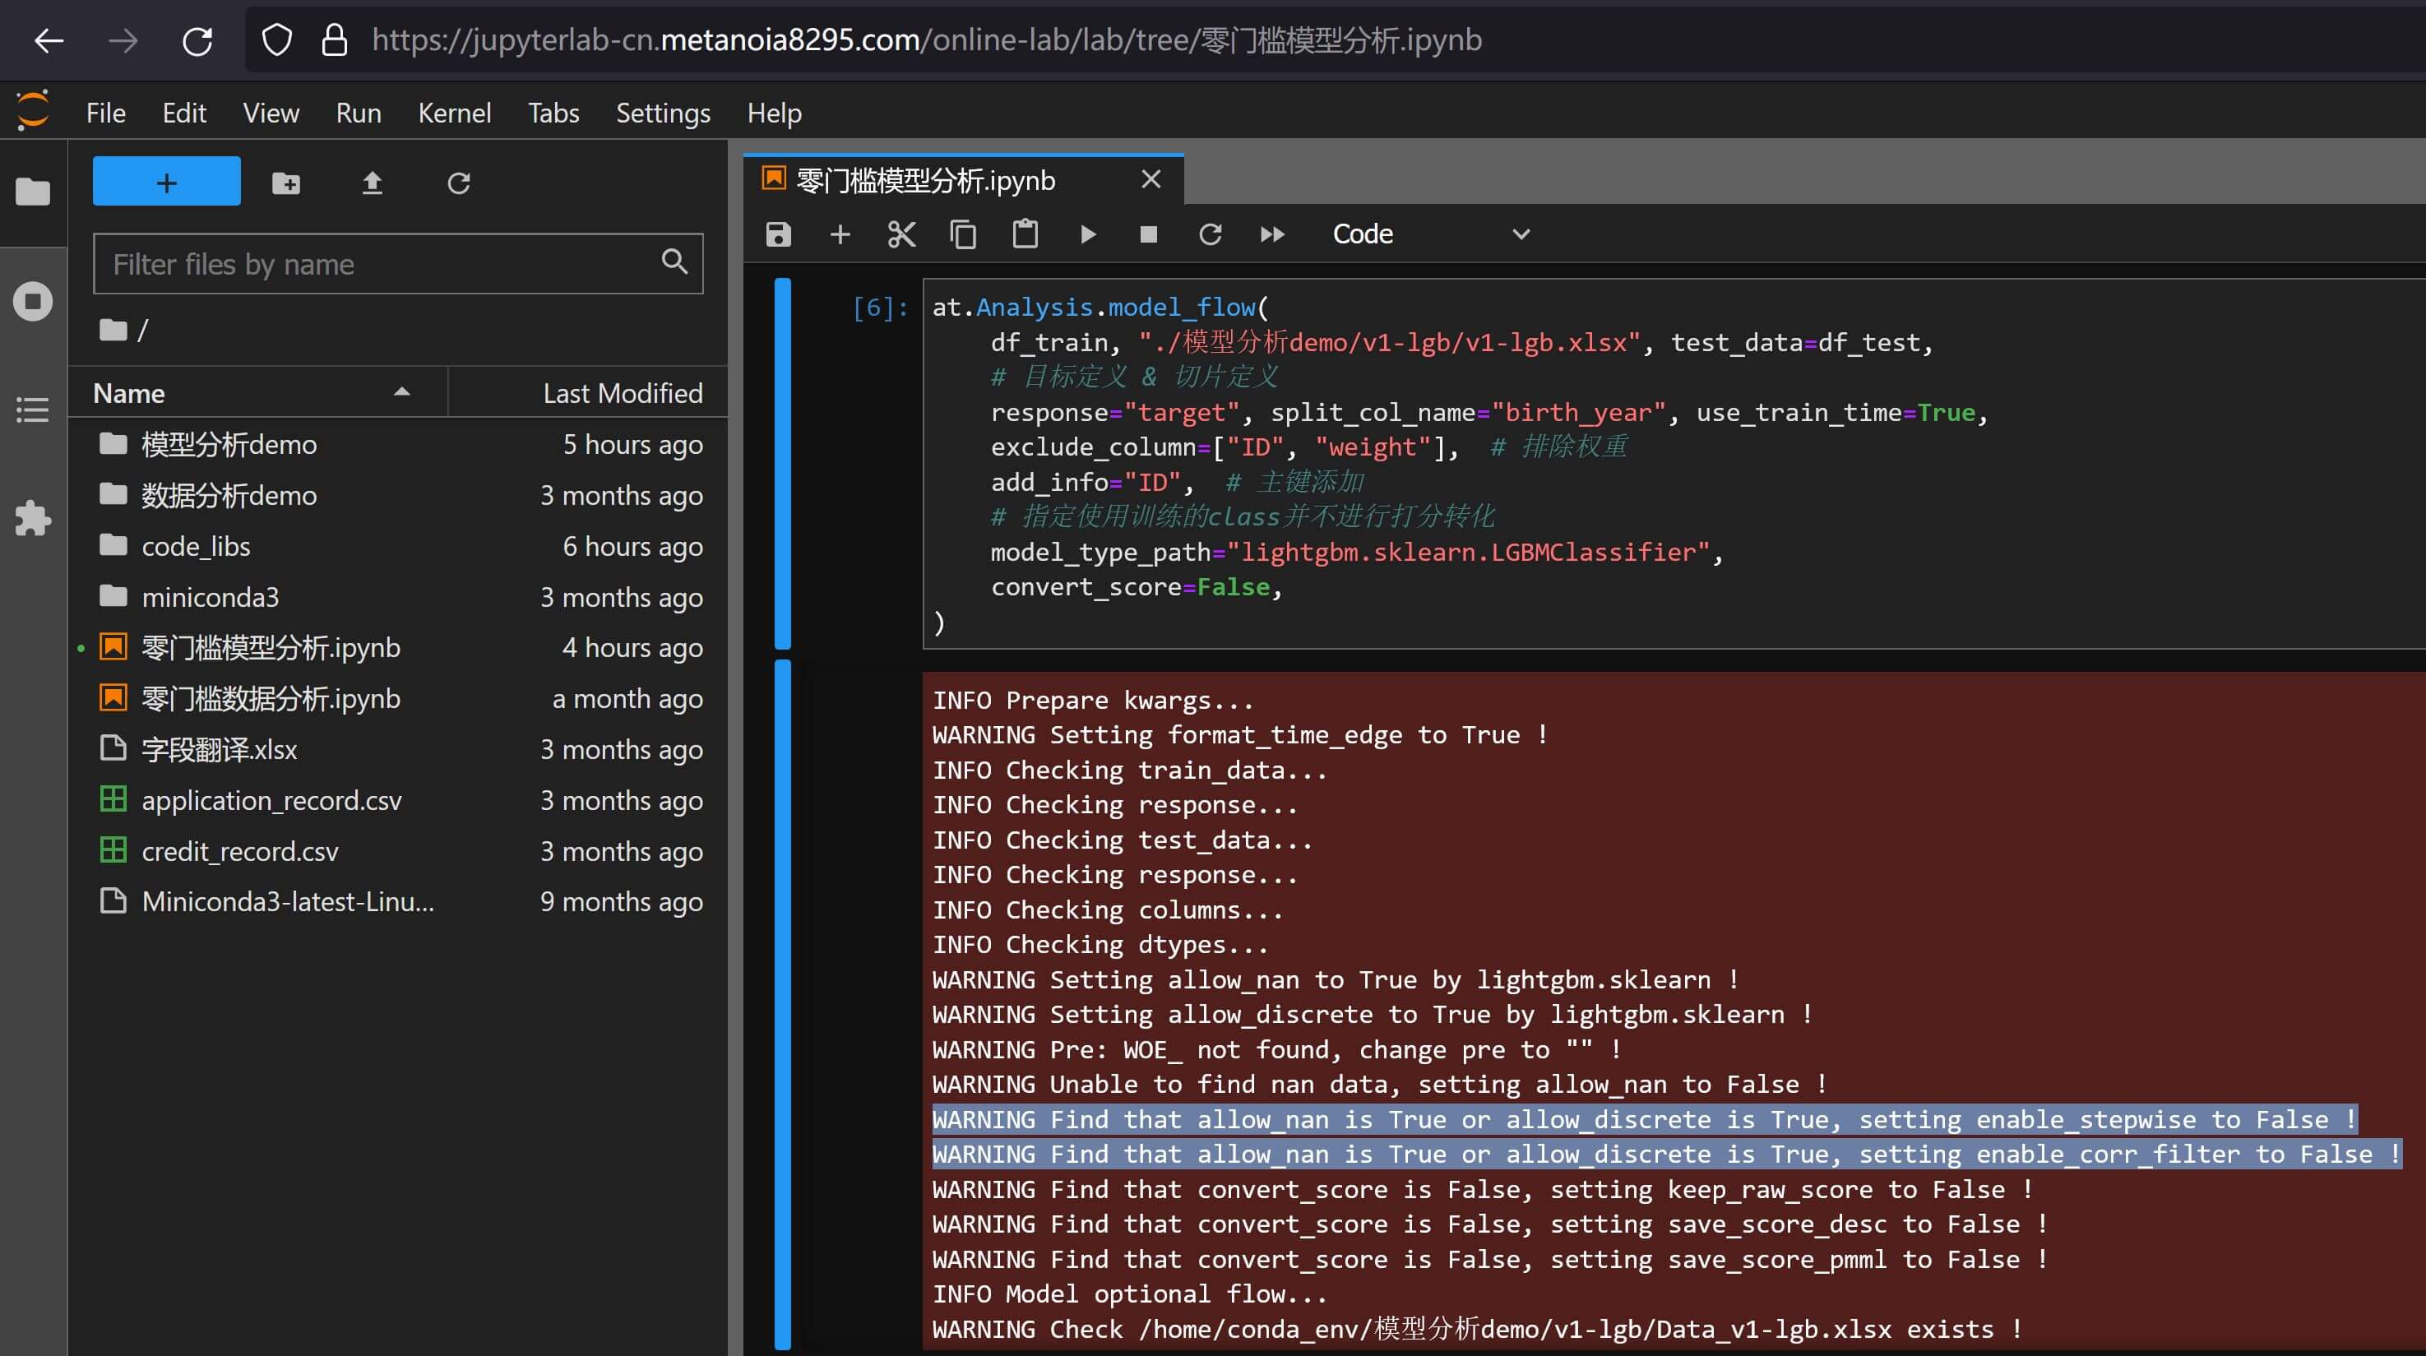2426x1356 pixels.
Task: Open the Extension Manager puzzle icon
Action: 33,518
